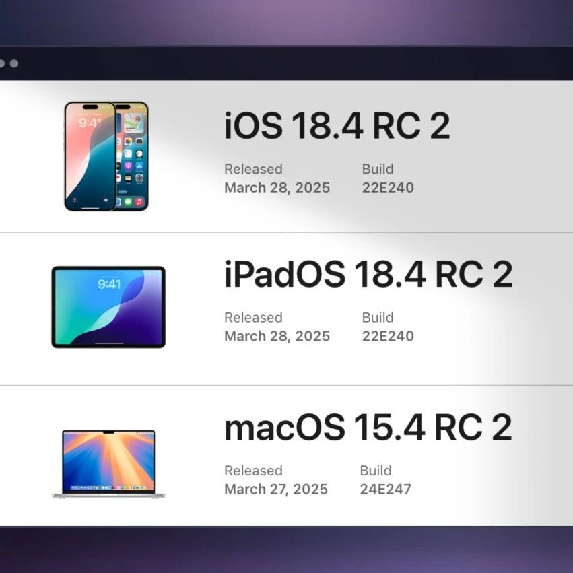Click the Released label under iPadOS 18.4
The image size is (573, 573).
pos(253,318)
